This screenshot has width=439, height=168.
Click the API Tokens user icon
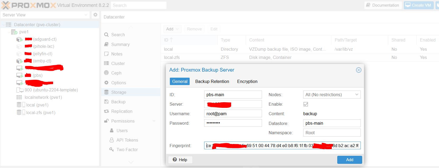tap(112, 140)
